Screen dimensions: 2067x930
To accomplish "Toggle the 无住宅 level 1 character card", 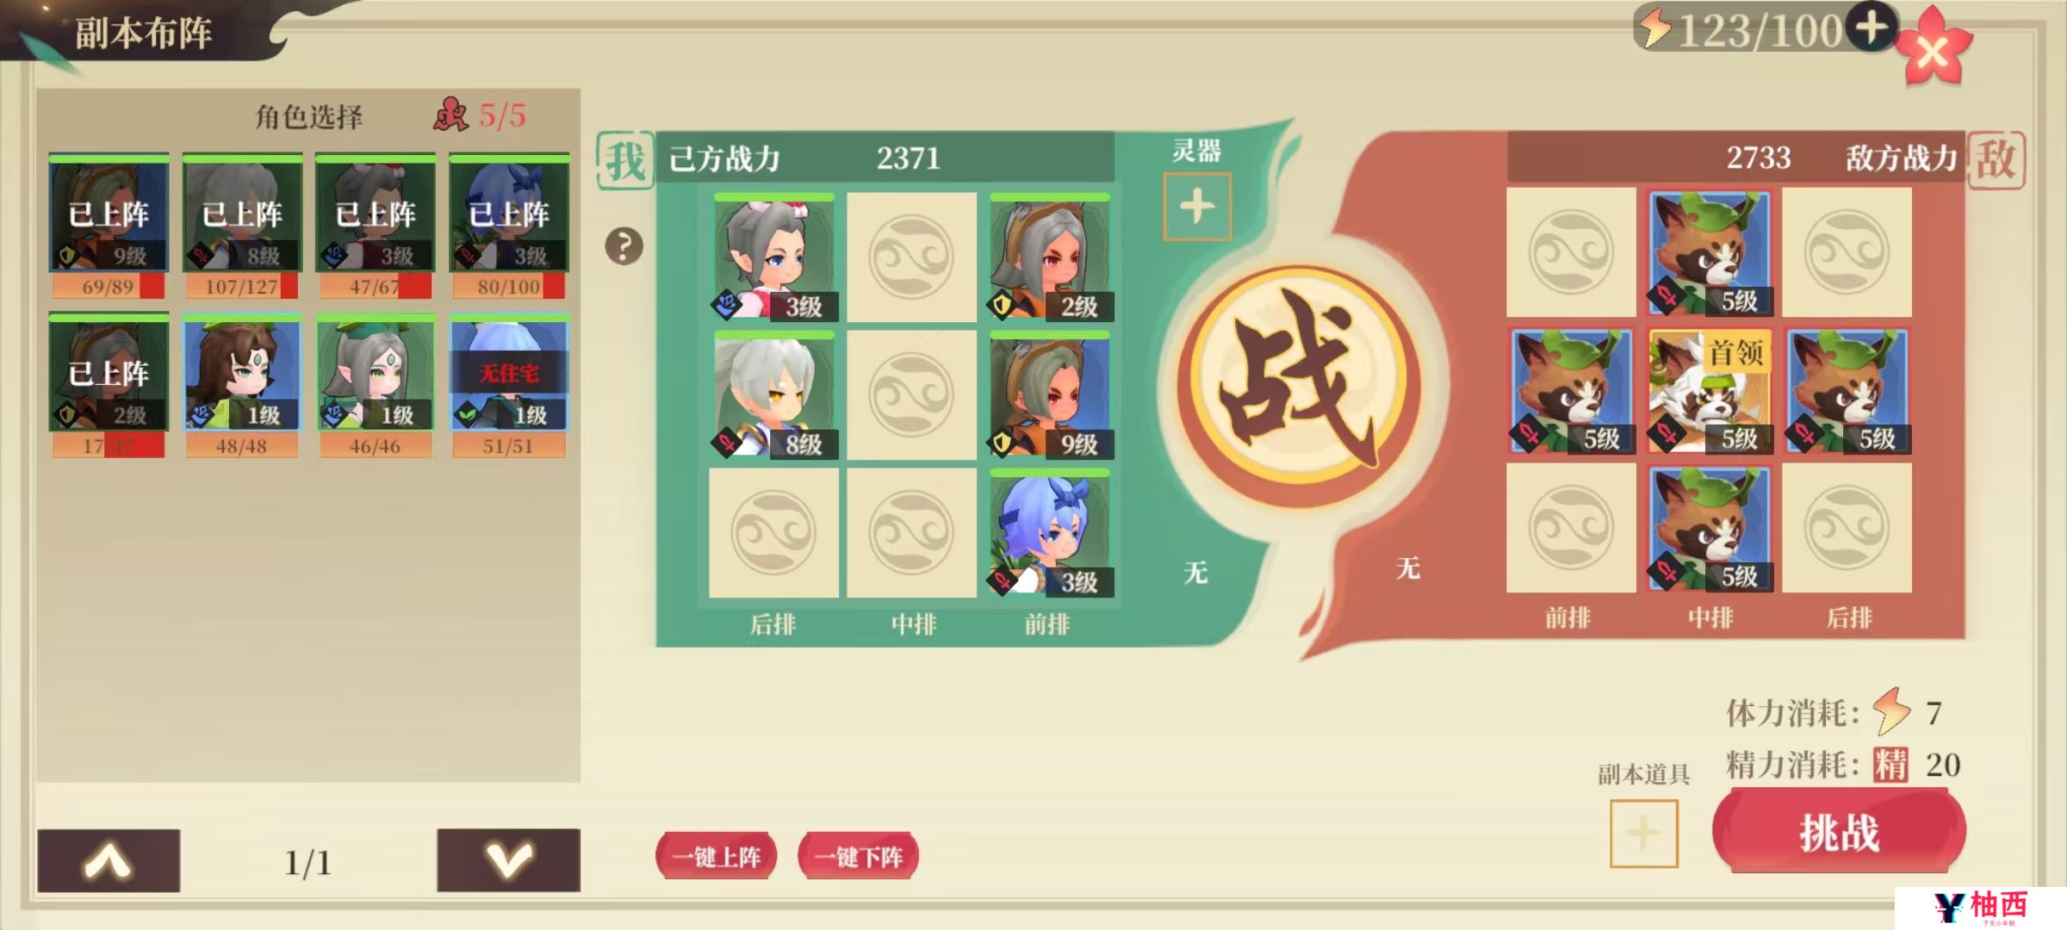I will (509, 386).
